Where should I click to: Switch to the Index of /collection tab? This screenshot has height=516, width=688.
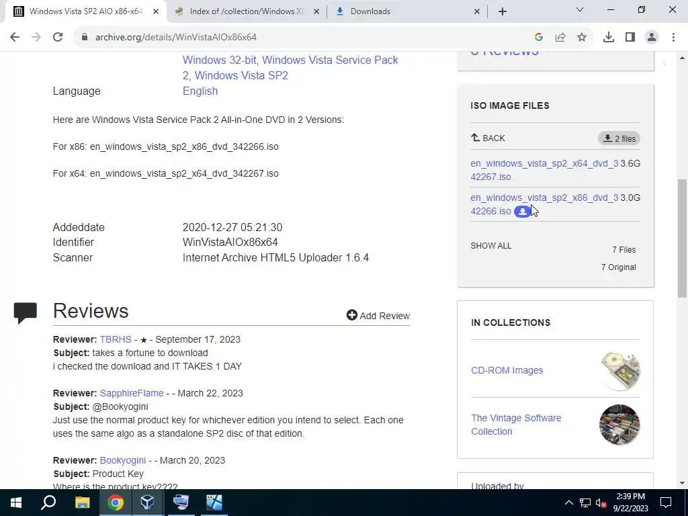pyautogui.click(x=247, y=11)
